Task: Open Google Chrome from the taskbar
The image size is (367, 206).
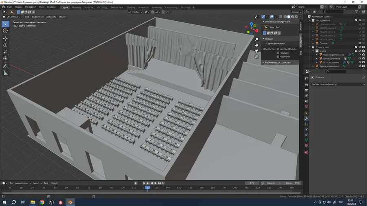Action: (42, 202)
